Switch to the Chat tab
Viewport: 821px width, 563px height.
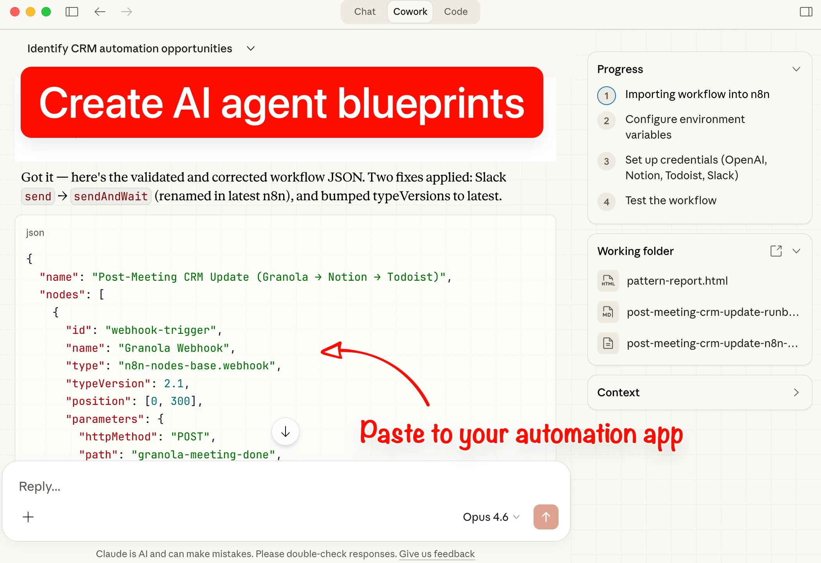[x=364, y=12]
